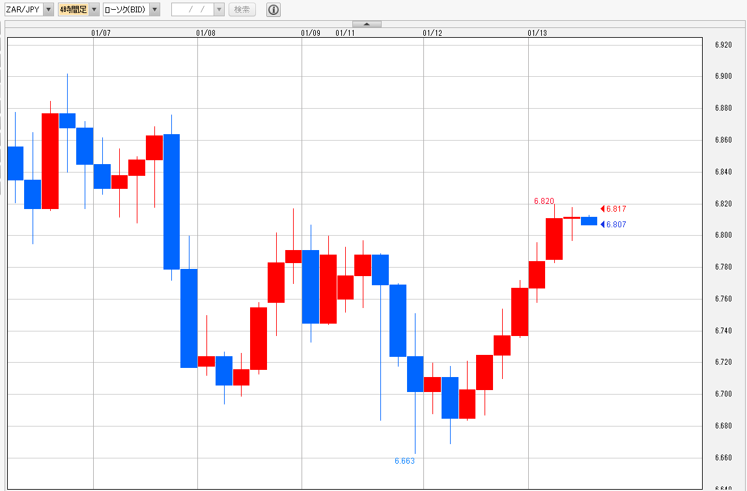Click the 6.760 axis value

point(723,299)
